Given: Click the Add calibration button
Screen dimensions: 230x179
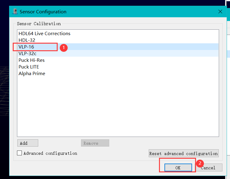Looking at the screenshot, I should [28, 143].
